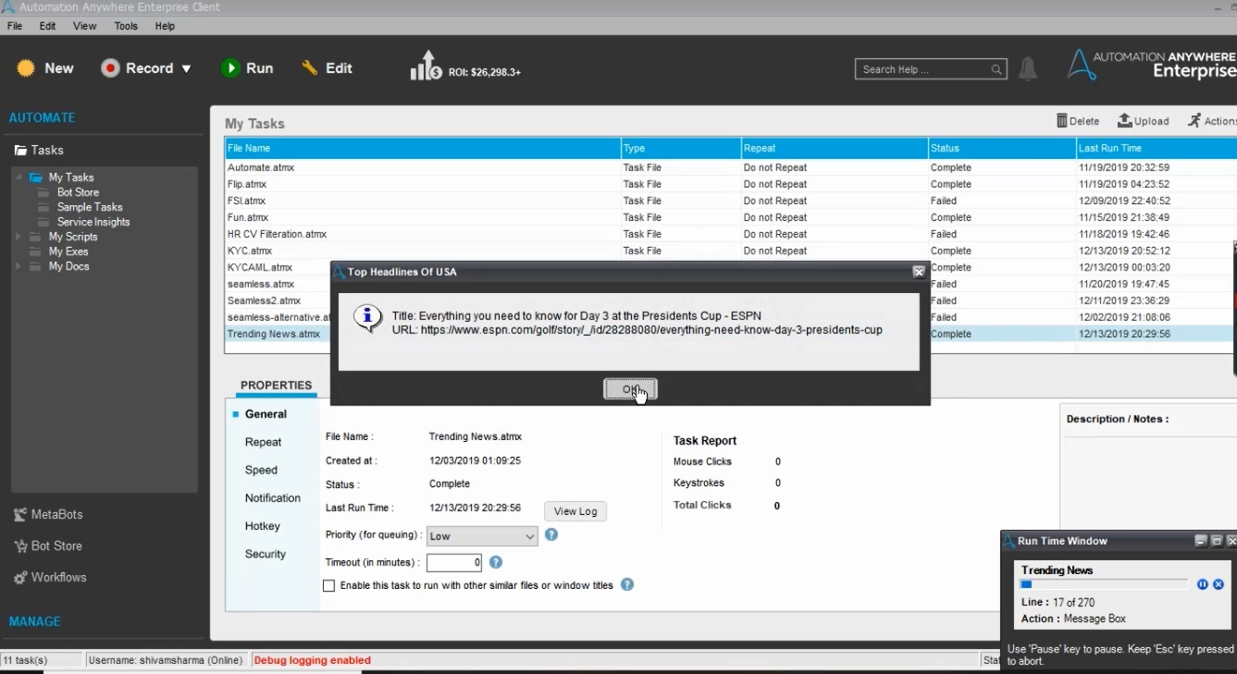Open the Tools menu
Viewport: 1237px width, 674px height.
coord(126,26)
